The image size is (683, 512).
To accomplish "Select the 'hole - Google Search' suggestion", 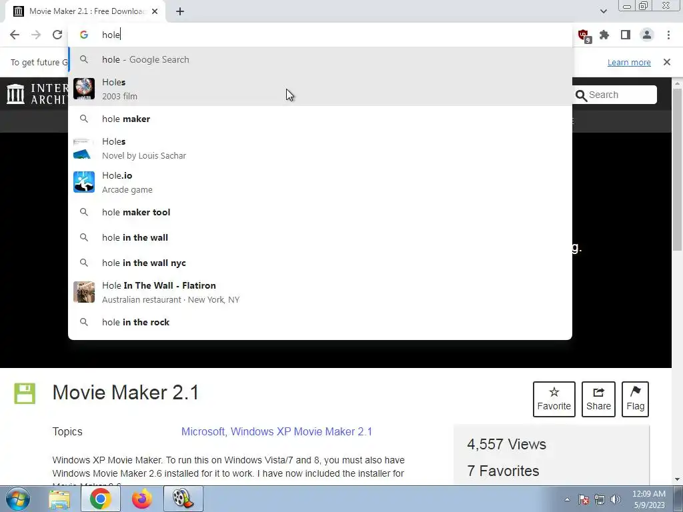I will pyautogui.click(x=320, y=59).
